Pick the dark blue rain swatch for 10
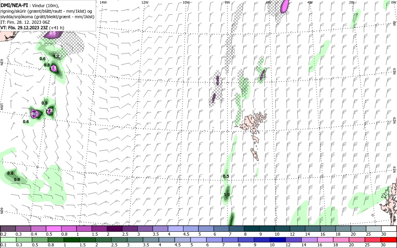The width and height of the screenshot is (397, 248). click(x=278, y=239)
